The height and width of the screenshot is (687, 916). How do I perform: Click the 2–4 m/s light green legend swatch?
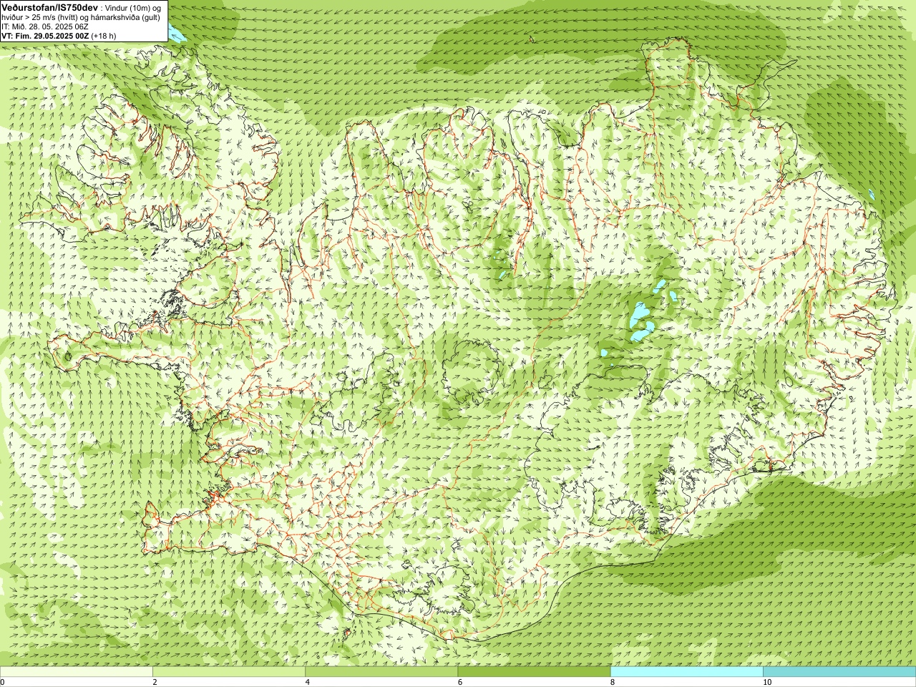(229, 672)
